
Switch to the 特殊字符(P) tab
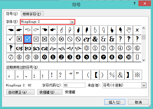tap(32, 14)
